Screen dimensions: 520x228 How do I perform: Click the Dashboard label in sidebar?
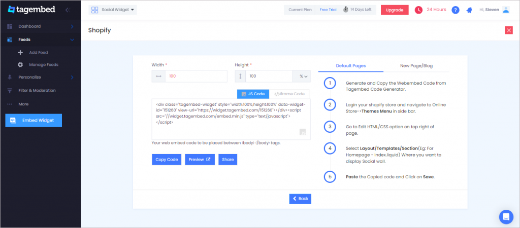click(29, 26)
